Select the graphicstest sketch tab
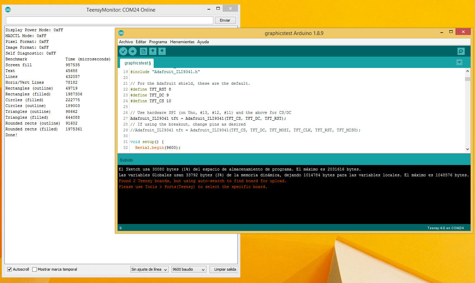This screenshot has width=475, height=283. 137,63
